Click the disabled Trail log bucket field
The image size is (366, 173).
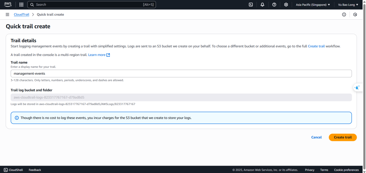tap(181, 97)
